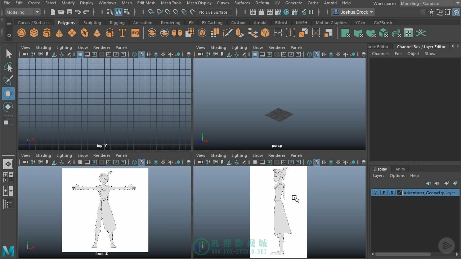This screenshot has width=461, height=259.
Task: Create a polygon cube from the shelf
Action: click(x=34, y=33)
